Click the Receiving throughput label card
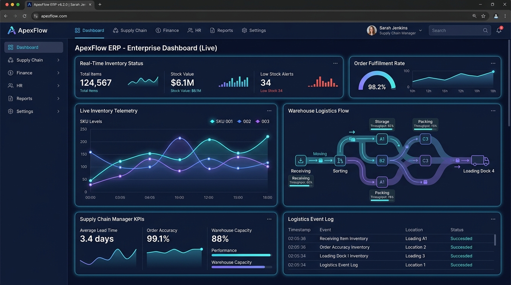This screenshot has width=511, height=285. point(301,181)
